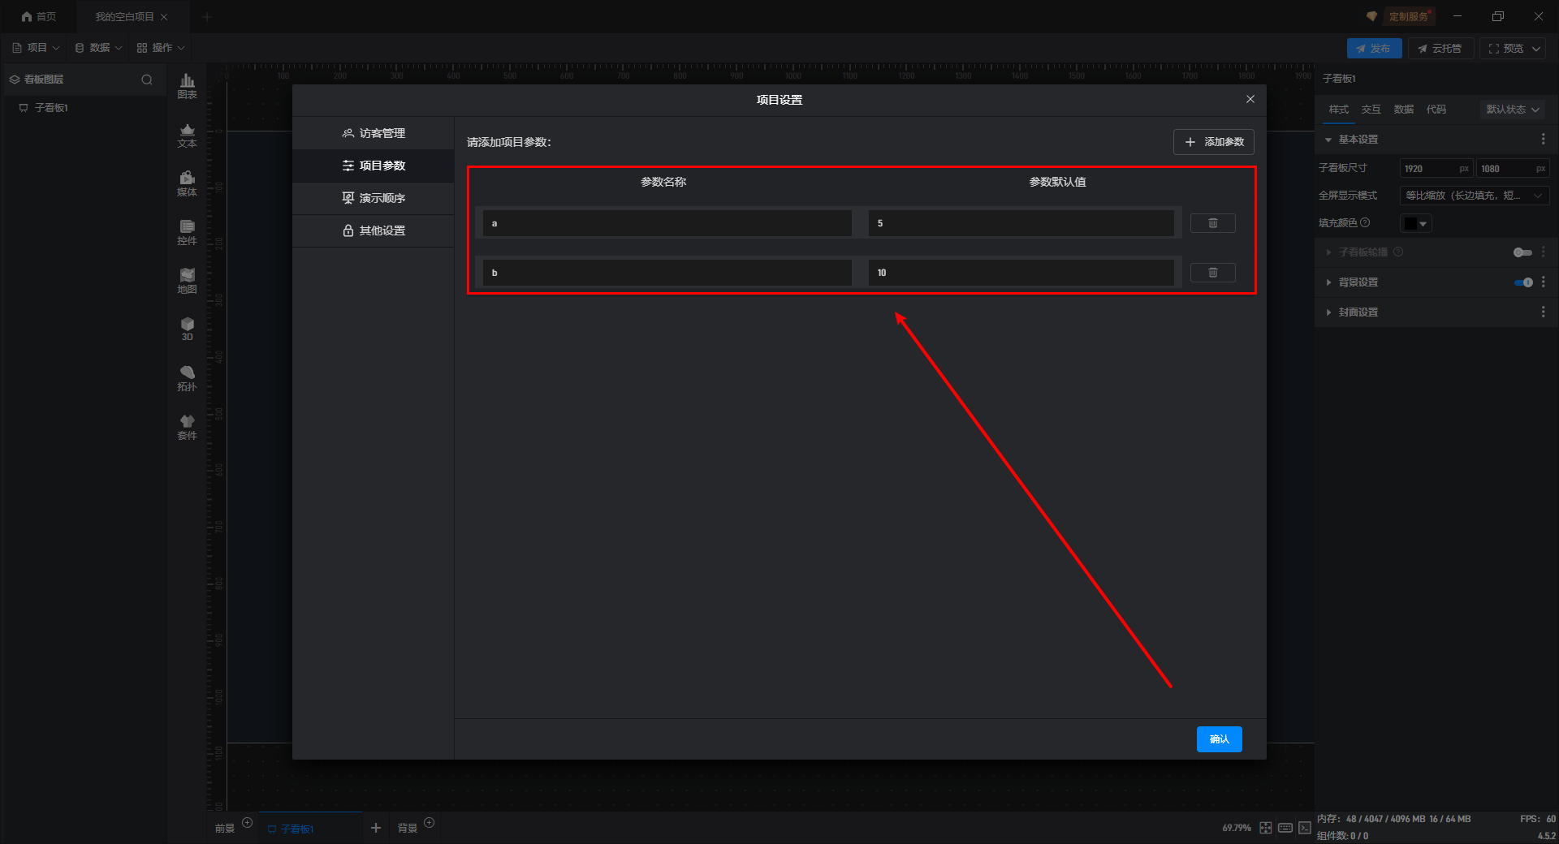Click the fit-to-screen icon in status bar

[x=1266, y=828]
